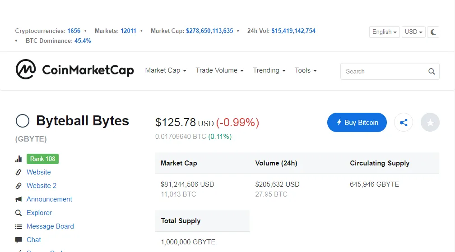Screen dimensions: 455x252
Task: Focus the Search input field
Action: pos(390,71)
